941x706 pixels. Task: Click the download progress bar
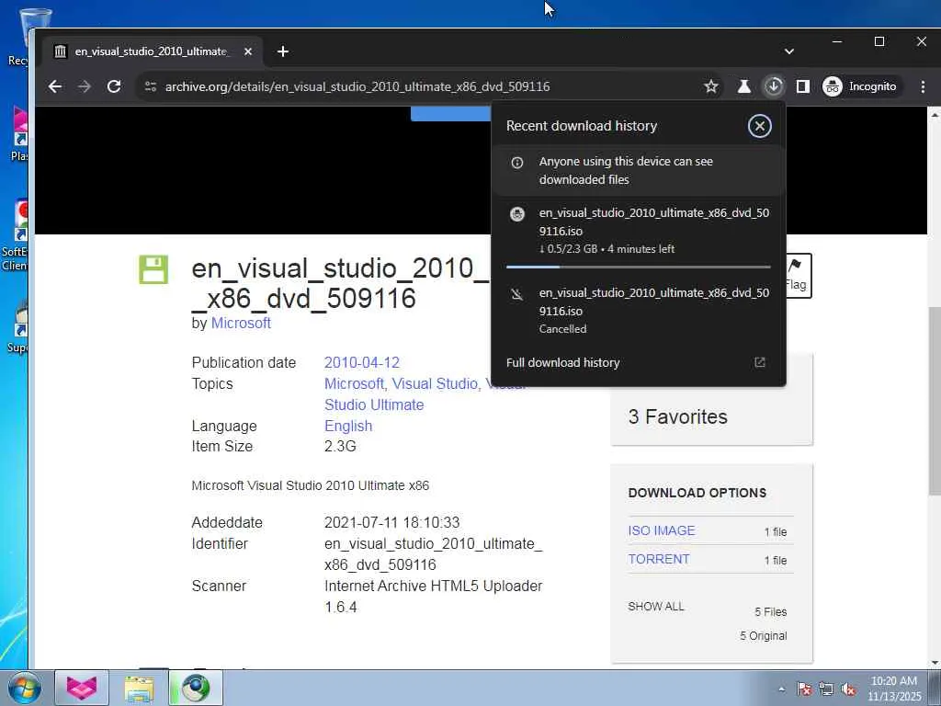[x=639, y=267]
